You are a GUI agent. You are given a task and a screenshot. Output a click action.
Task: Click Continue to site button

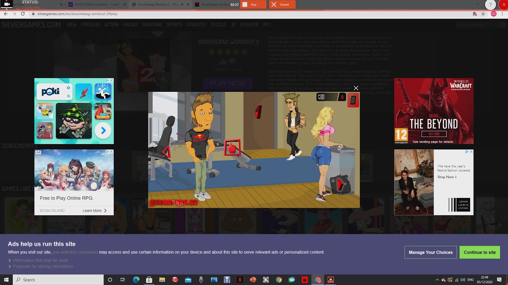click(479, 252)
